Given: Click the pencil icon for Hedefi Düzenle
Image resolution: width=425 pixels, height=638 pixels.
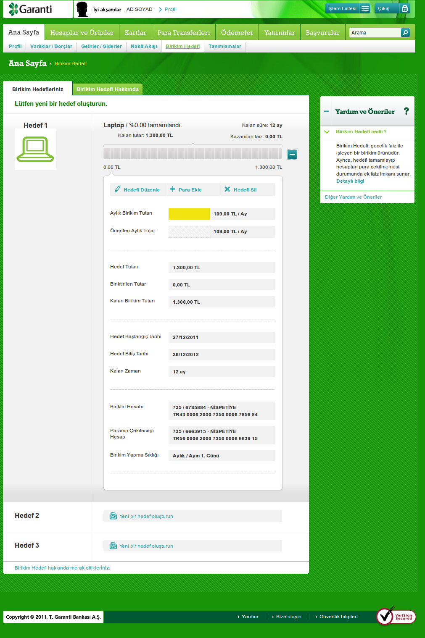Looking at the screenshot, I should pos(117,189).
